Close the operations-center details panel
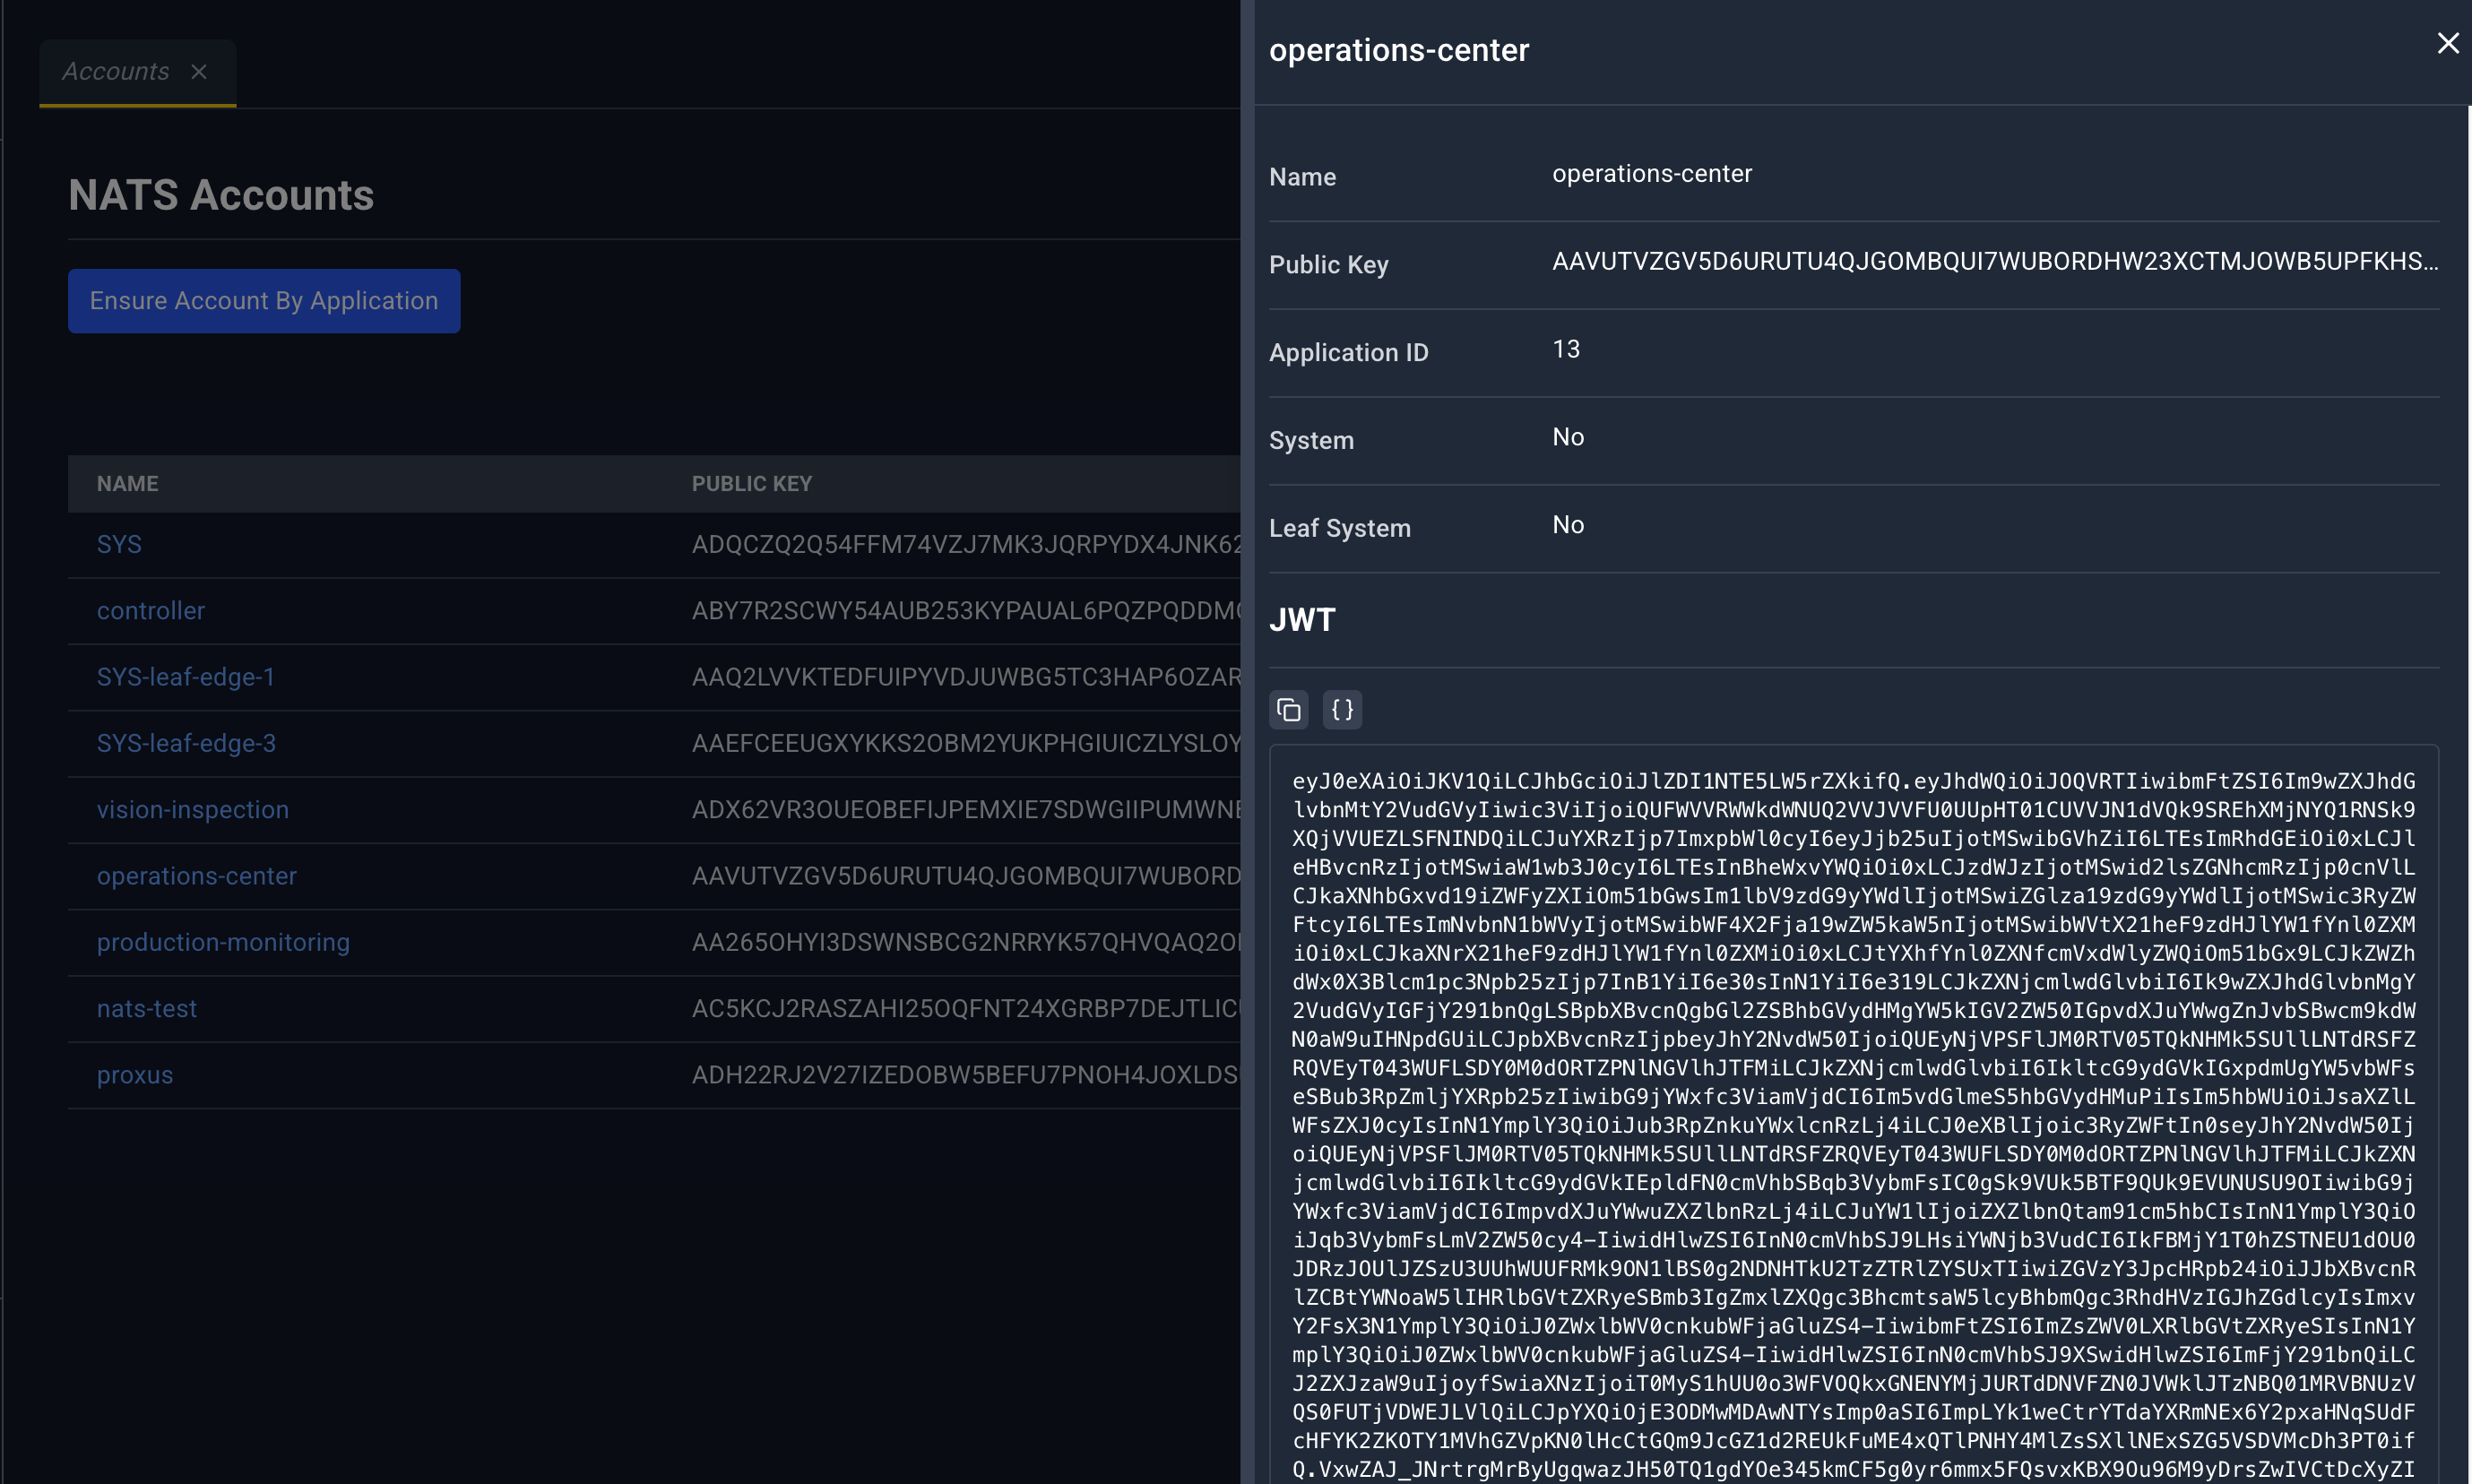The width and height of the screenshot is (2472, 1484). pyautogui.click(x=2447, y=43)
